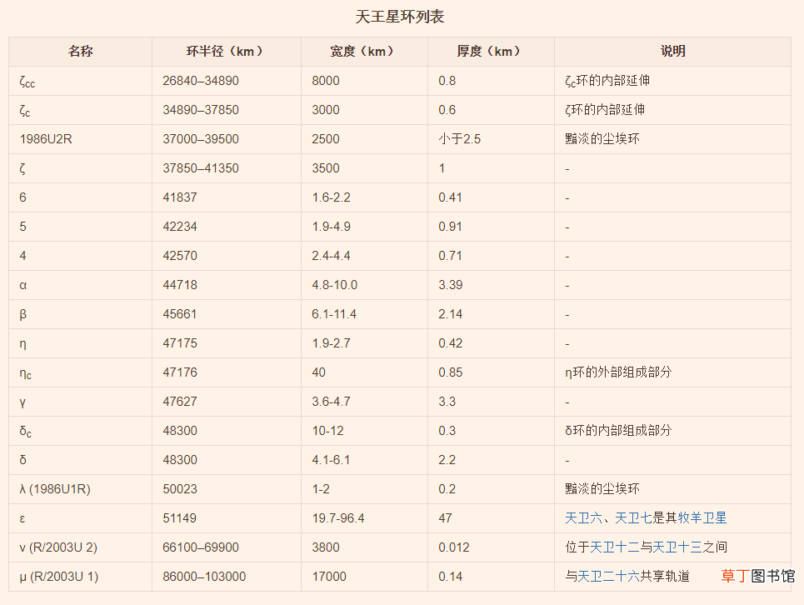Screen dimensions: 804x605
Task: Select radius value 26840–34890
Action: pyautogui.click(x=201, y=81)
